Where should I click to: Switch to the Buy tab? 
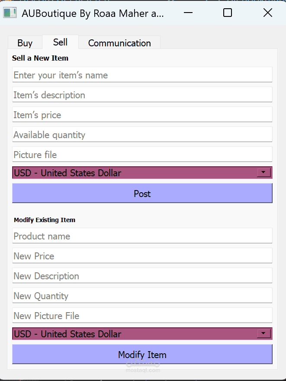(25, 43)
